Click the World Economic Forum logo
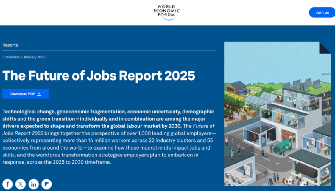335x191 pixels. click(167, 12)
